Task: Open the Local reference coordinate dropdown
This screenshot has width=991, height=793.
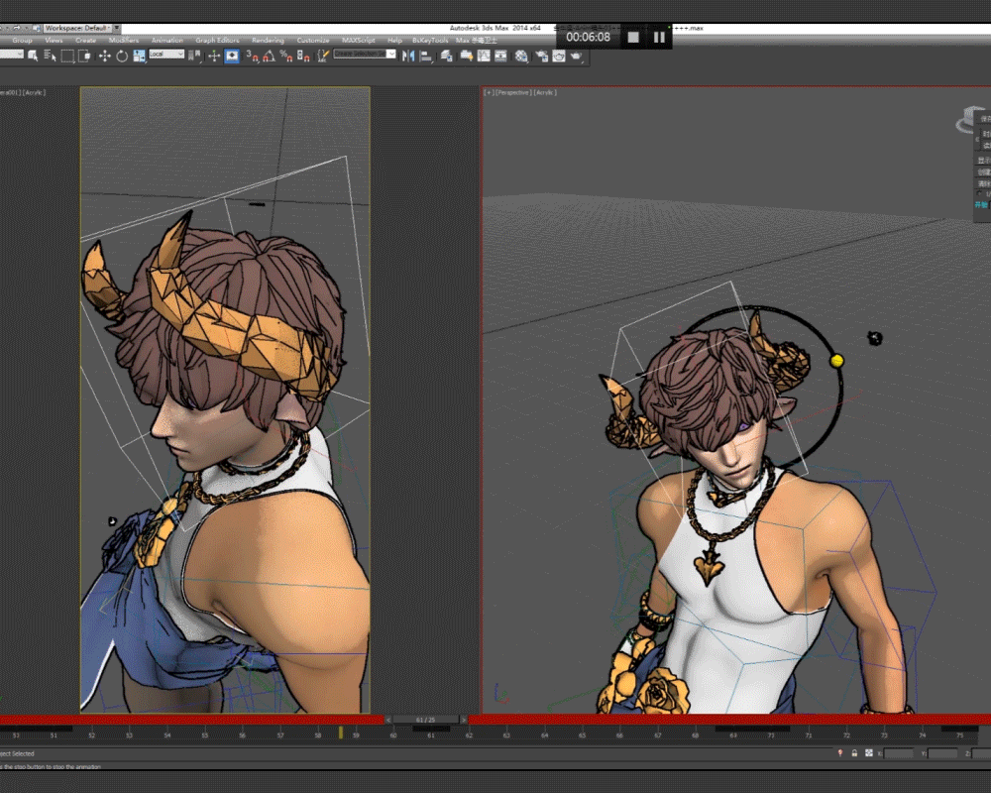Action: [166, 55]
